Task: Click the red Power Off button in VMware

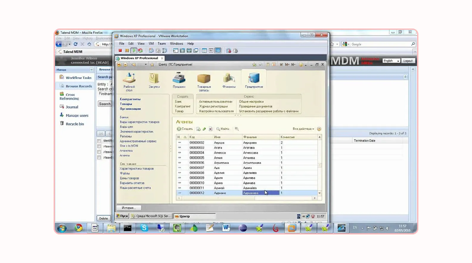Action: point(120,51)
